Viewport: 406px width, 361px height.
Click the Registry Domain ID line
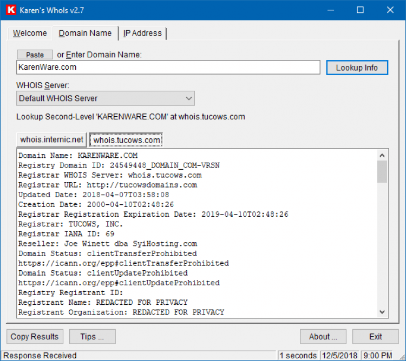pyautogui.click(x=119, y=165)
